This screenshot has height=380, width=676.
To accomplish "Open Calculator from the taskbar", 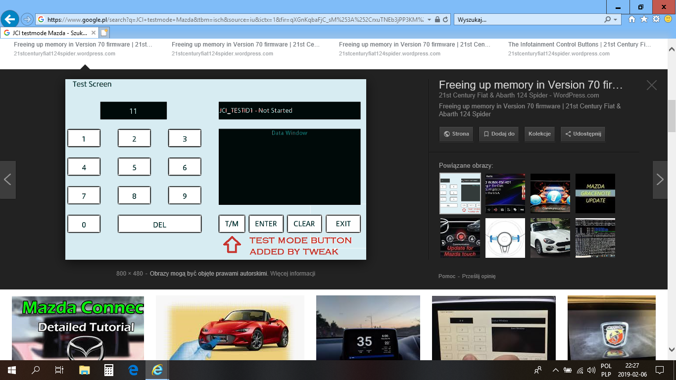I will pyautogui.click(x=109, y=370).
